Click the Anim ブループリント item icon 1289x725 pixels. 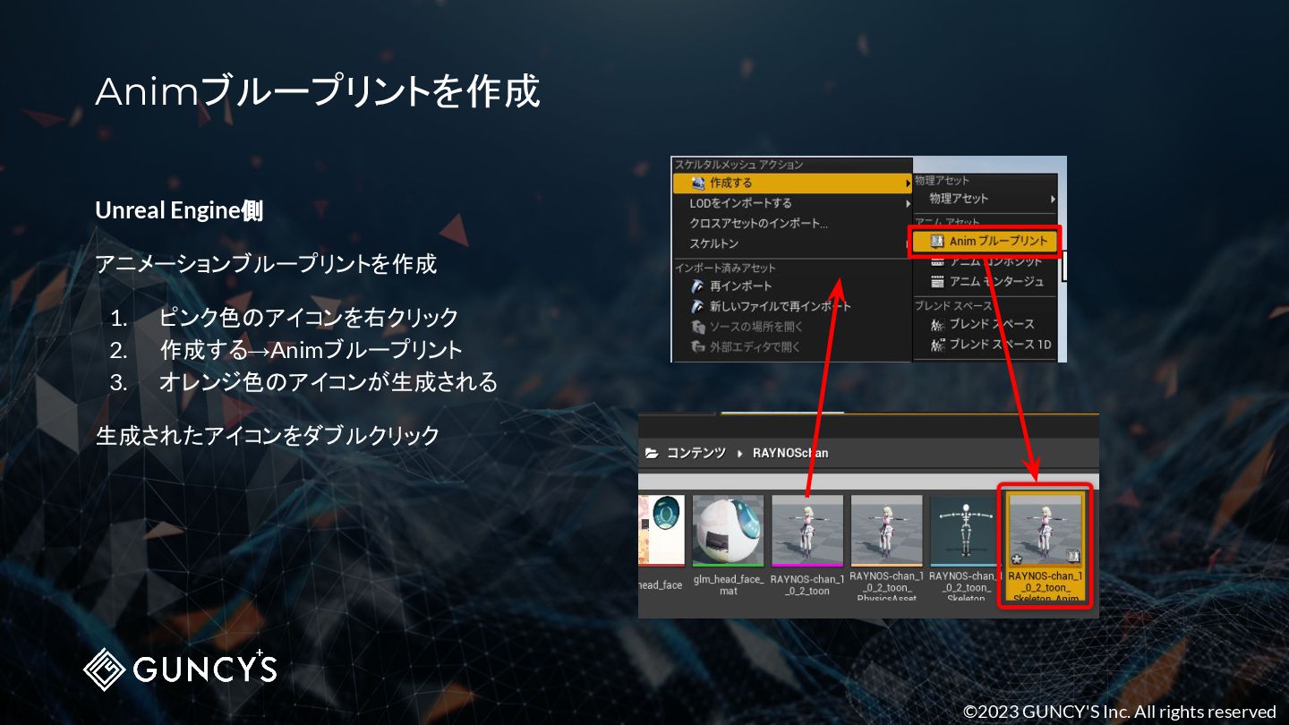click(x=937, y=242)
